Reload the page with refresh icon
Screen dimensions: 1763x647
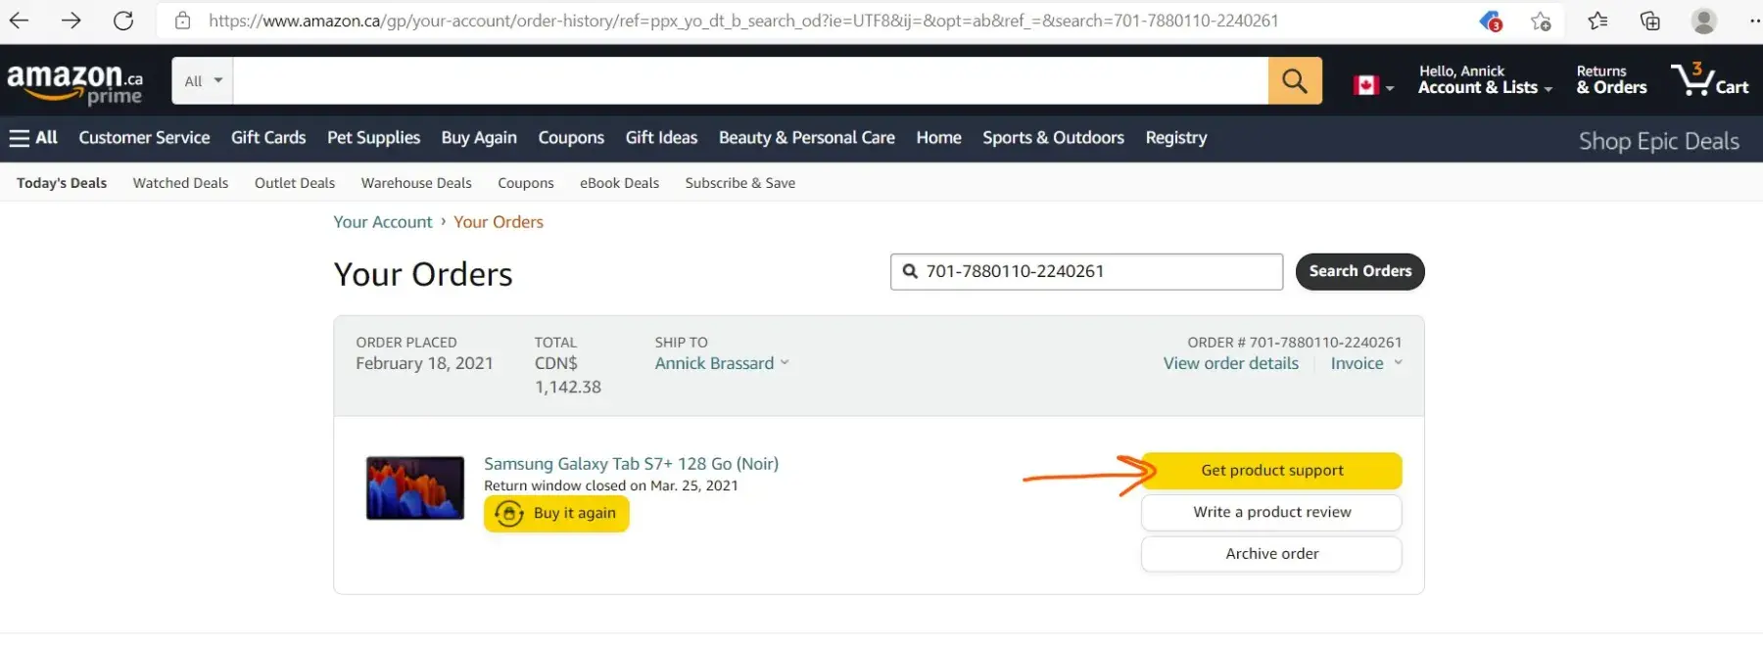123,21
